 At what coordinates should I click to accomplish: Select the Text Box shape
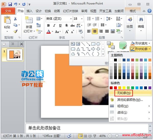point(73,44)
